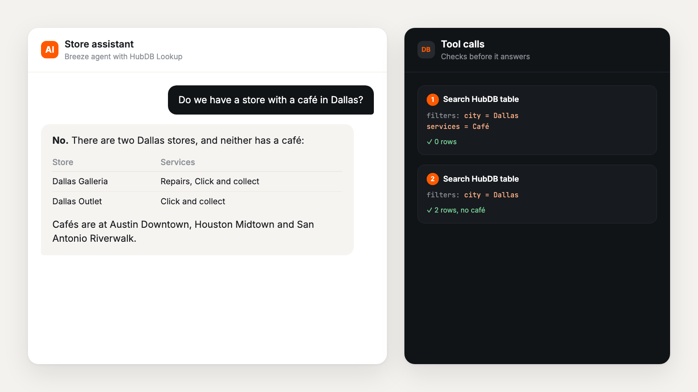Click the checkmark beside "2 rows, no café"
Screen dimensions: 698x392
click(430, 210)
